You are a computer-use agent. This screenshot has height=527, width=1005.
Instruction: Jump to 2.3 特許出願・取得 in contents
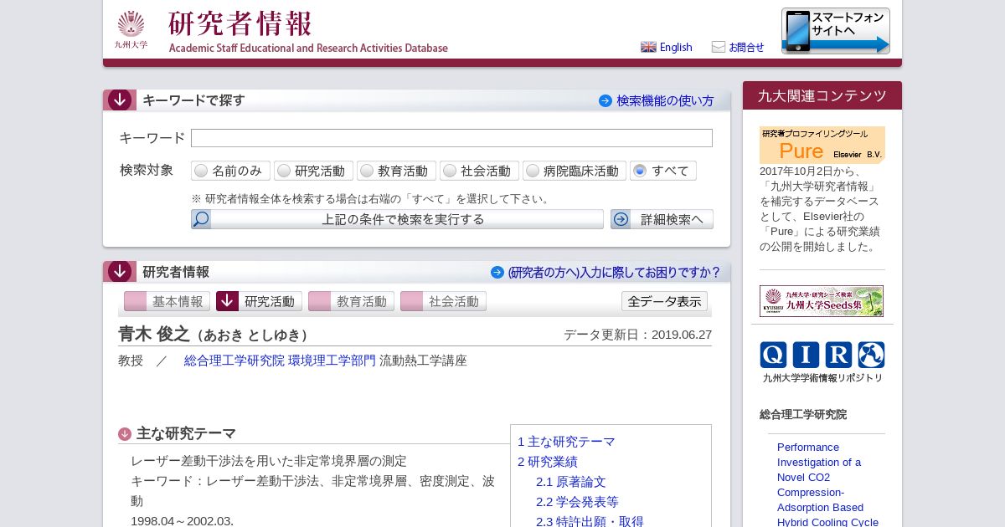point(590,521)
